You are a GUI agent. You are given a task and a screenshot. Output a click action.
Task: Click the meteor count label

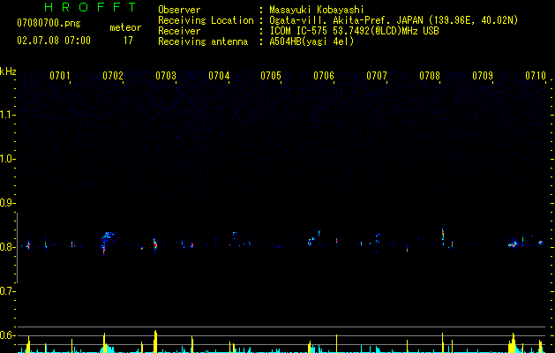click(125, 27)
